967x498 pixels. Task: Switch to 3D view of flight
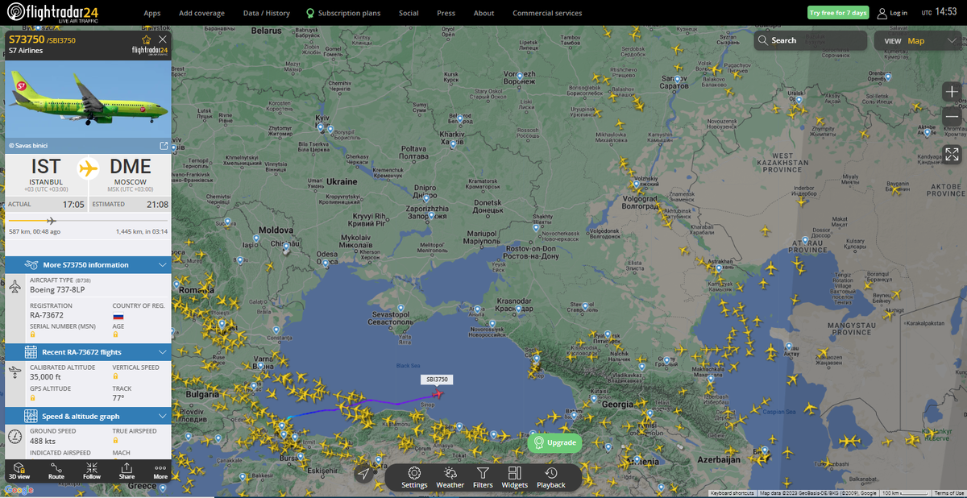[18, 471]
